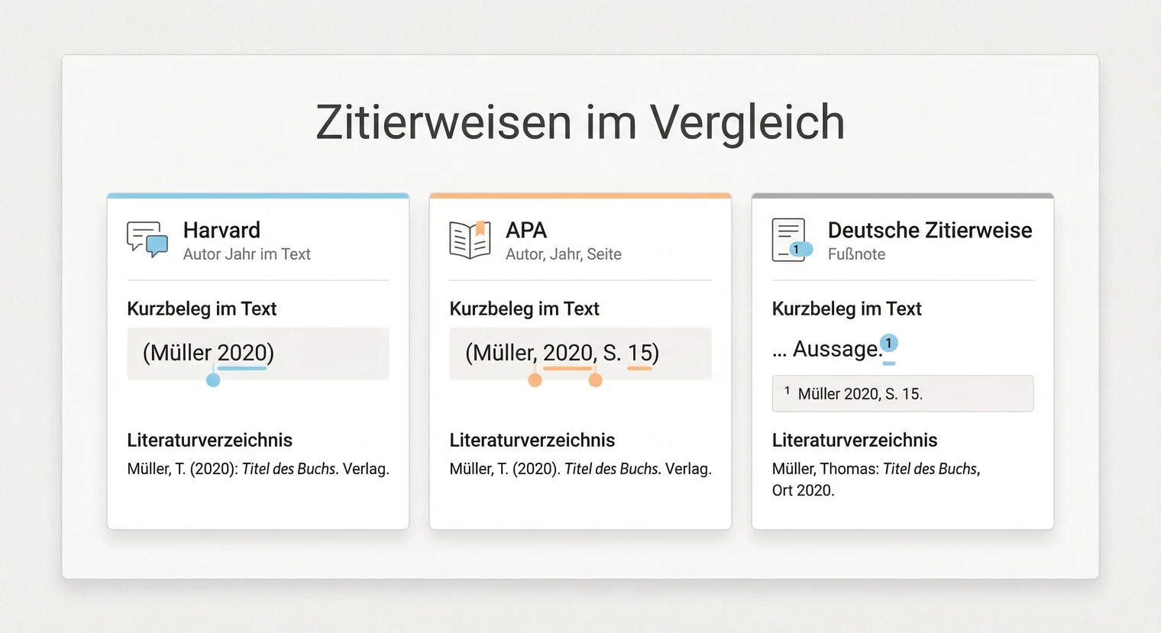The height and width of the screenshot is (633, 1161).
Task: Click the right orange dot under APA citation
Action: click(x=595, y=380)
